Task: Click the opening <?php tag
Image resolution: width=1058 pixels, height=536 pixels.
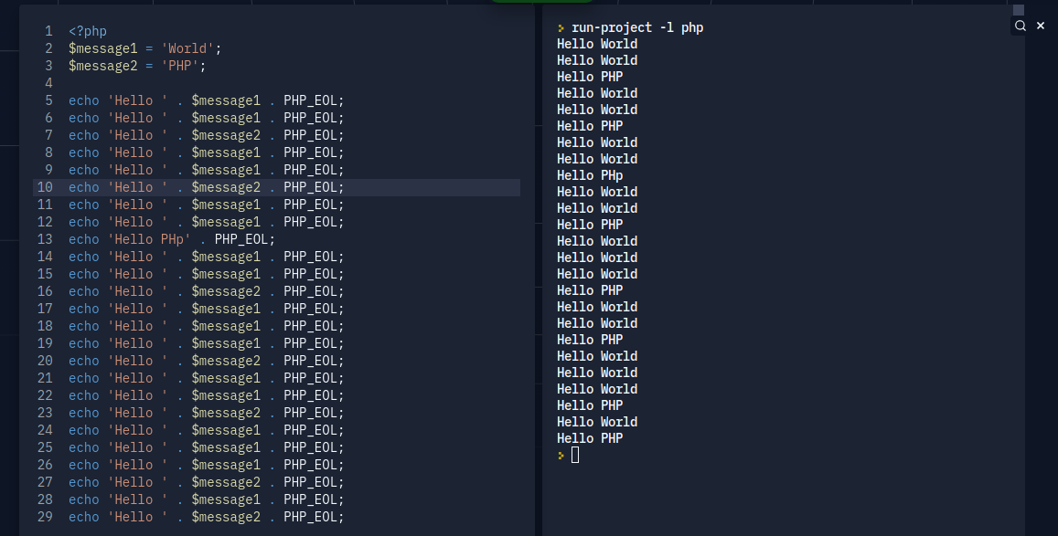Action: click(88, 31)
